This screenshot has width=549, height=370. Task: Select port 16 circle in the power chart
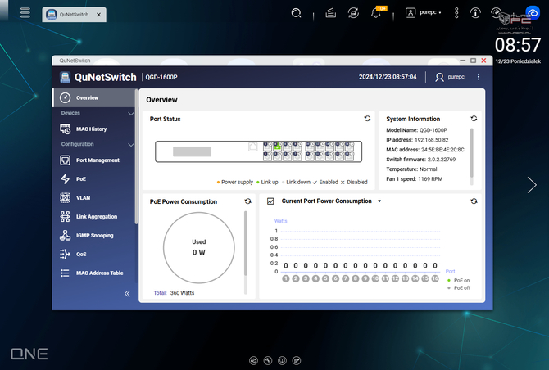435,278
